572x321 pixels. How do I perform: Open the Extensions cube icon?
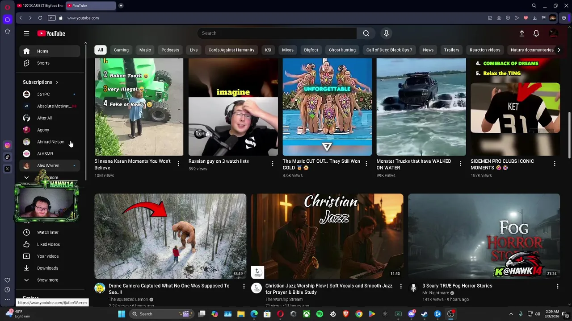point(564,18)
